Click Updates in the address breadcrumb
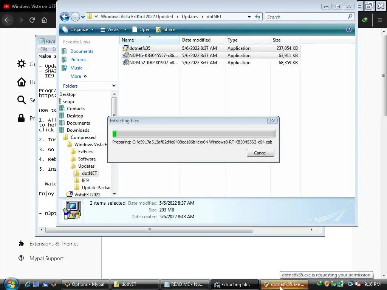The image size is (387, 290). (x=190, y=17)
